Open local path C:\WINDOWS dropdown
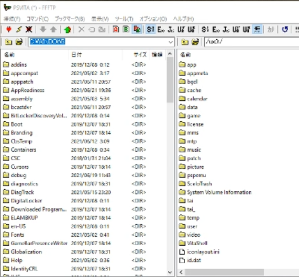The height and width of the screenshot is (277, 299). coord(171,42)
